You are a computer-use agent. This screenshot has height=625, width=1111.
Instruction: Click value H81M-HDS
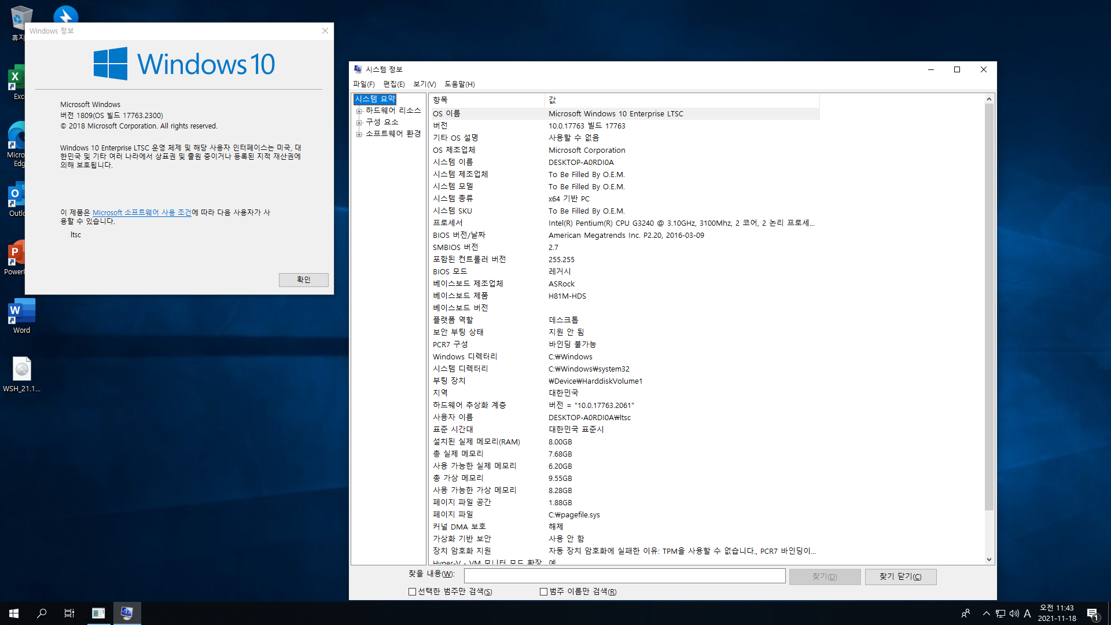pyautogui.click(x=567, y=296)
